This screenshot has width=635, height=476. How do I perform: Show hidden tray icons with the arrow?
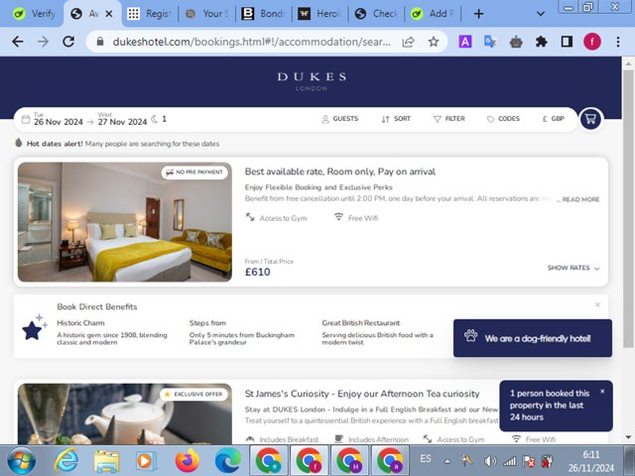pos(447,461)
